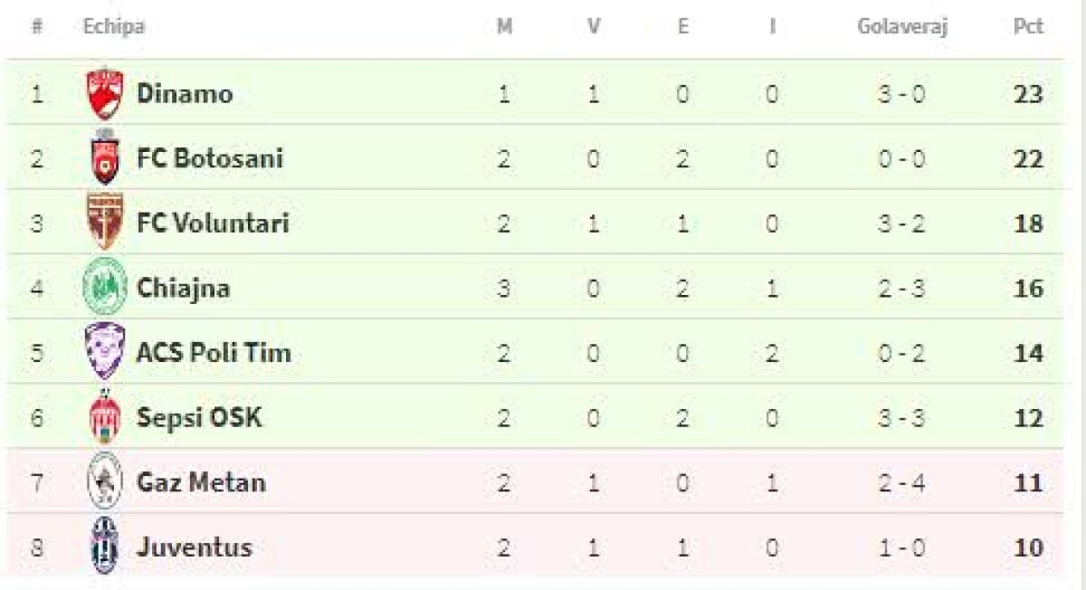1086x590 pixels.
Task: Click Dinamo's 23 points value
Action: coord(1028,94)
